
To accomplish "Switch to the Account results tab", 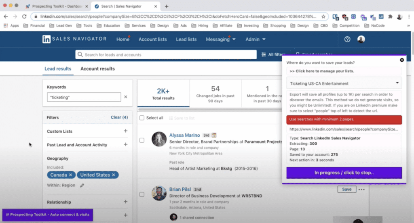I will [97, 69].
